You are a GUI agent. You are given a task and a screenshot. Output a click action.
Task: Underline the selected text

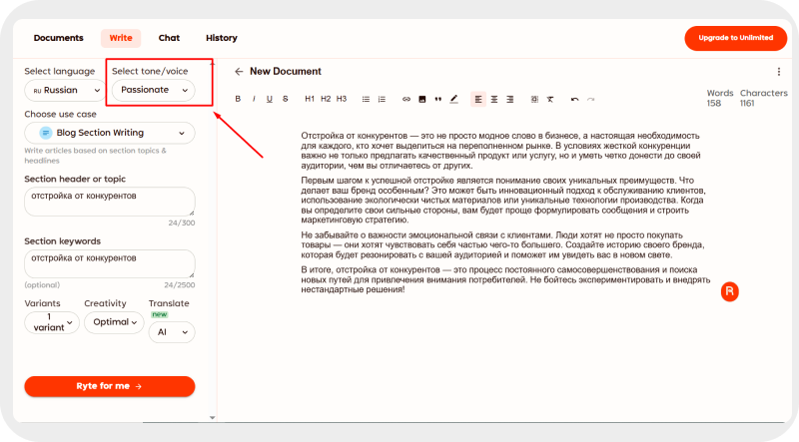click(x=269, y=99)
